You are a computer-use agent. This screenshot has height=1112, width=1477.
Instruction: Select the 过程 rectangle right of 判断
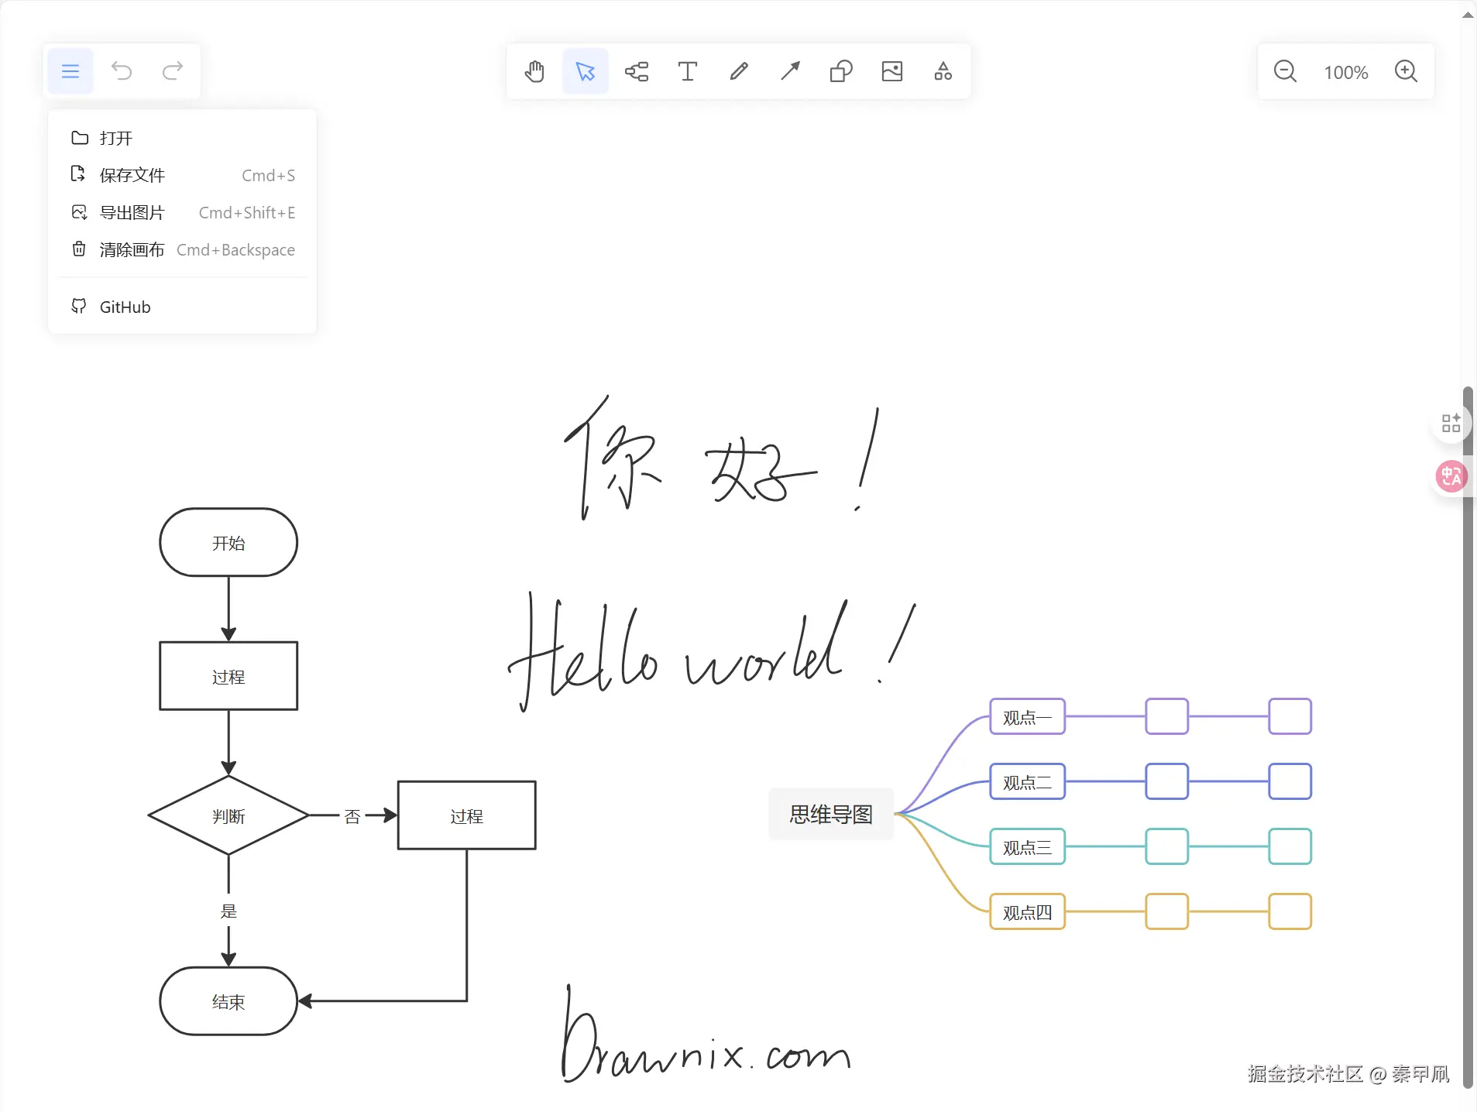tap(467, 815)
